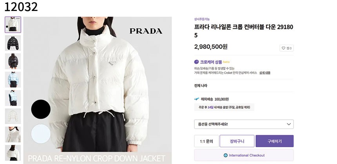Click the 구매하기 purchase button
337x164 pixels.
(x=274, y=141)
